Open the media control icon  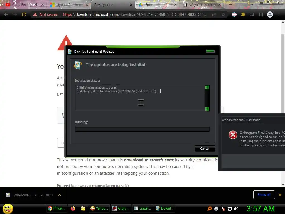pos(252,14)
